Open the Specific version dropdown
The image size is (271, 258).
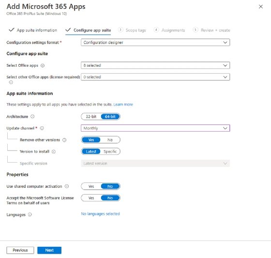point(155,163)
